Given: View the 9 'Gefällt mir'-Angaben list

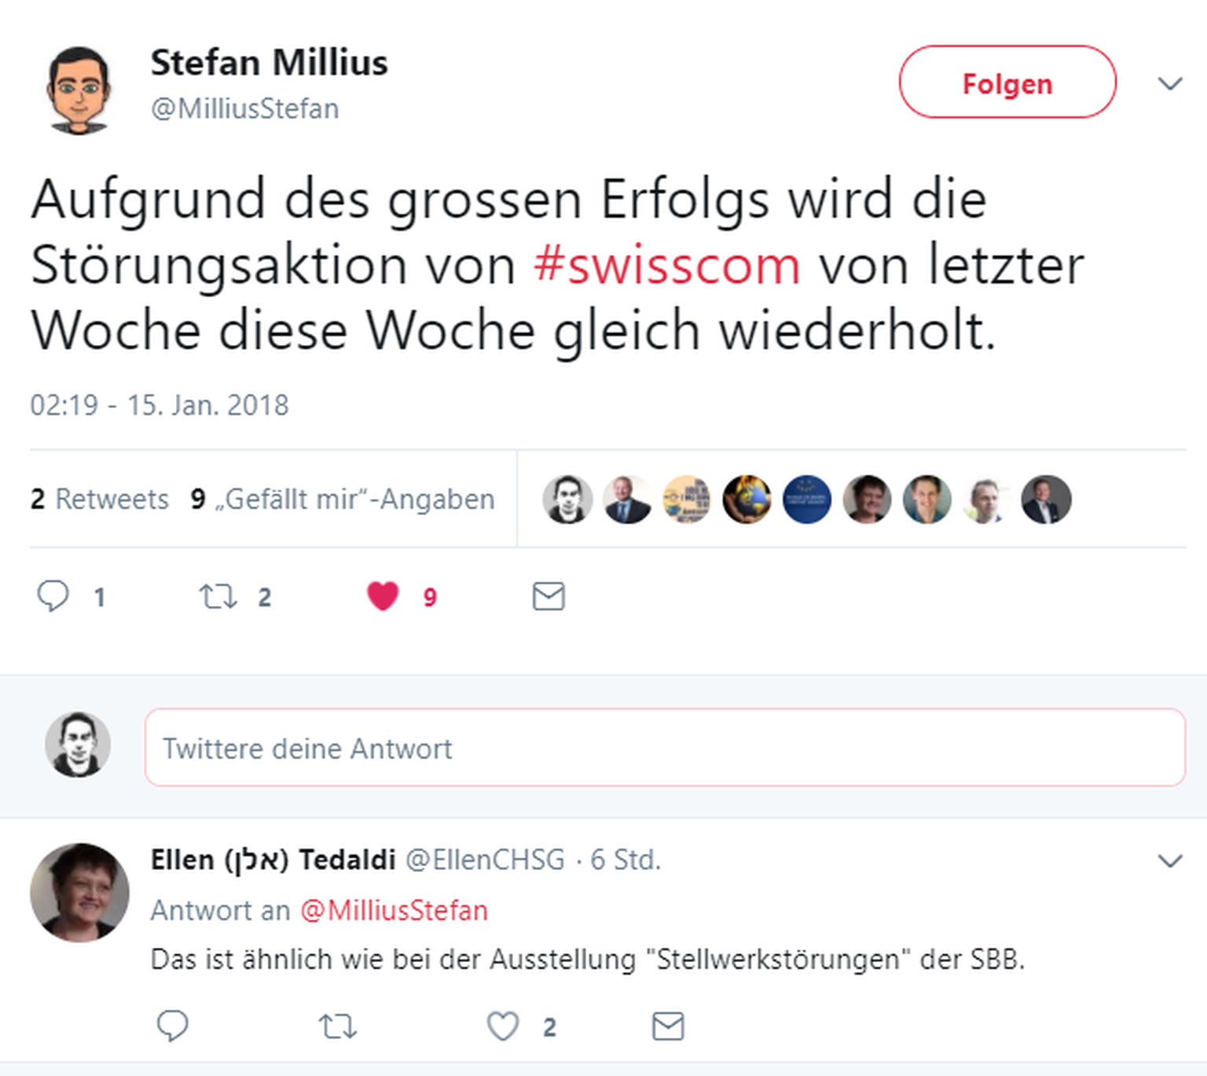Looking at the screenshot, I should (343, 499).
